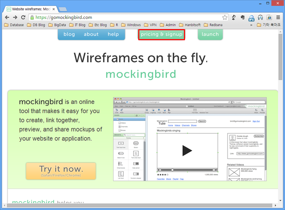Click the browser forward arrow

[15, 17]
